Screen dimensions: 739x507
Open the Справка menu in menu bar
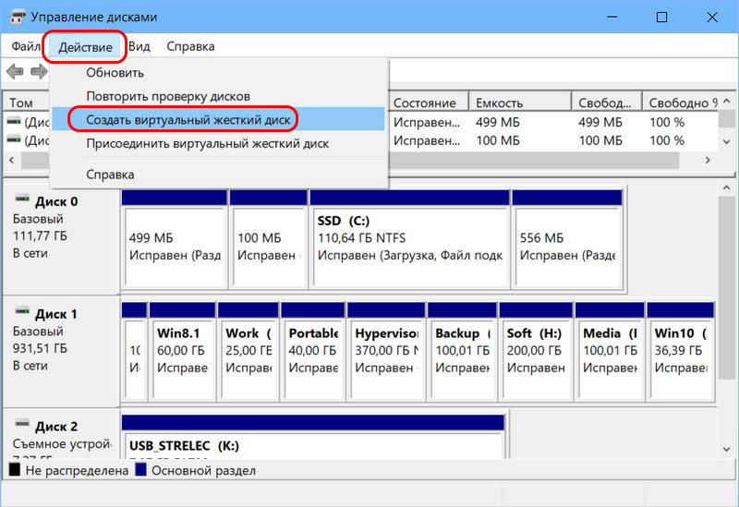[x=190, y=46]
